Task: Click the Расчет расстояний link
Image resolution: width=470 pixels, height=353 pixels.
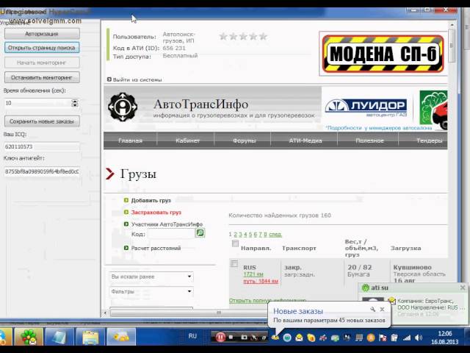Action: click(156, 248)
